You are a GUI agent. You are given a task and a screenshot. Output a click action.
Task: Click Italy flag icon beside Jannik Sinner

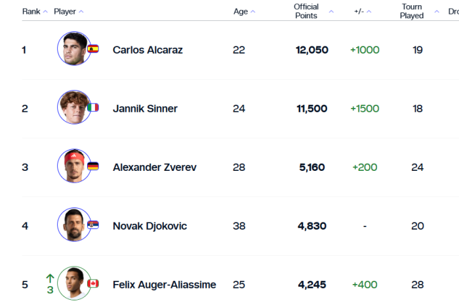(93, 107)
